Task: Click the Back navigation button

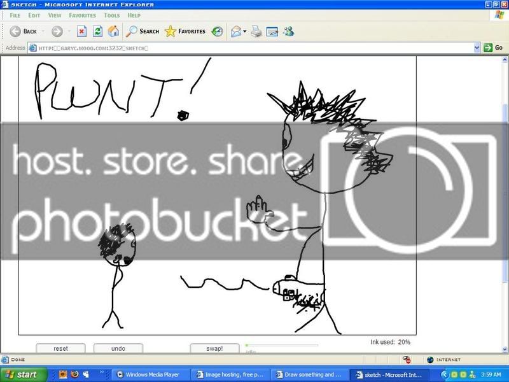Action: [23, 31]
